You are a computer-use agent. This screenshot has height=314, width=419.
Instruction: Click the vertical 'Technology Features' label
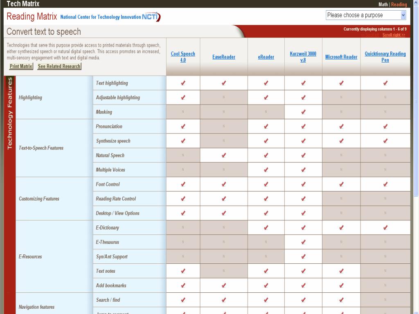[x=10, y=113]
